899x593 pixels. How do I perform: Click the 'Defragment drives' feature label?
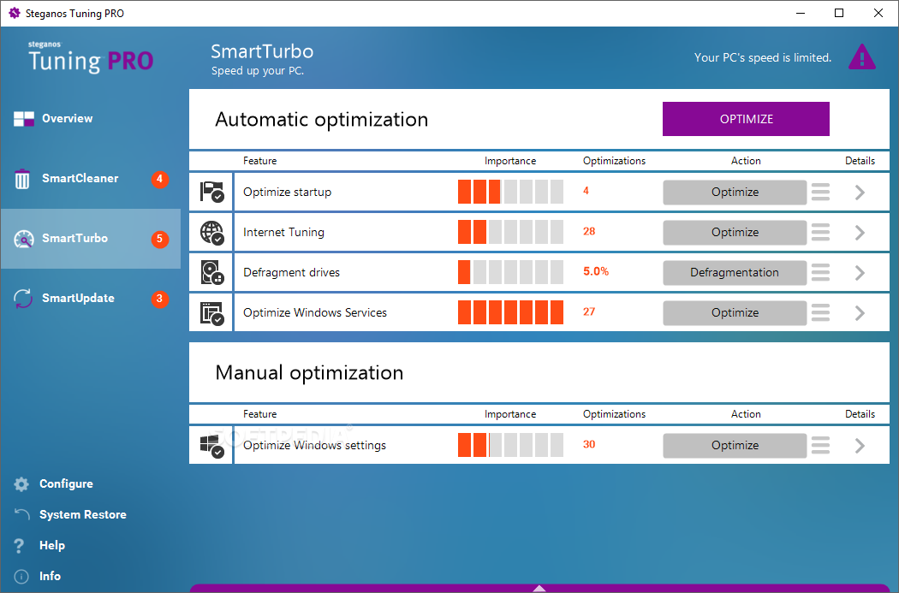pyautogui.click(x=291, y=273)
